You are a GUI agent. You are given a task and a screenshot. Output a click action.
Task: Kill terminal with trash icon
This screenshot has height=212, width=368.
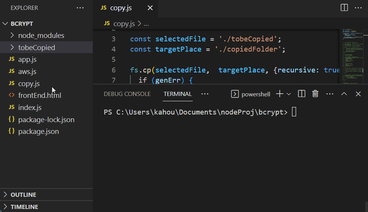click(315, 94)
